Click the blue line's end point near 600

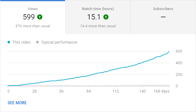[169, 51]
